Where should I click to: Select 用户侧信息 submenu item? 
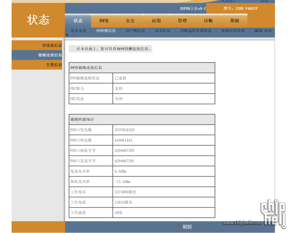(135, 31)
